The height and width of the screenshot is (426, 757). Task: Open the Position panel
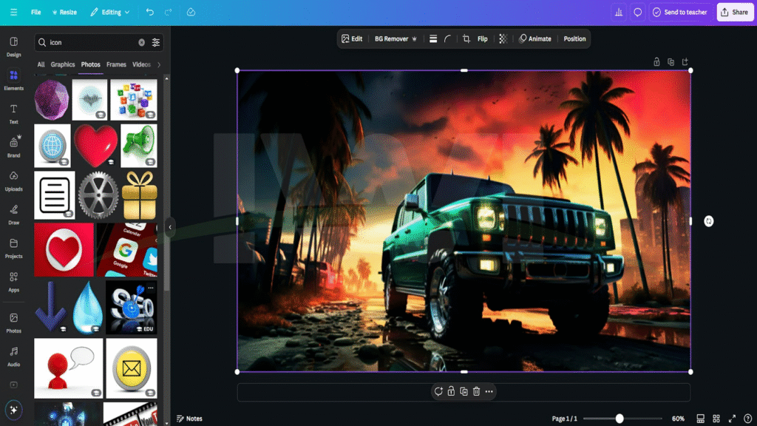click(574, 38)
